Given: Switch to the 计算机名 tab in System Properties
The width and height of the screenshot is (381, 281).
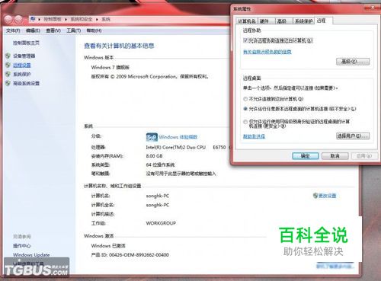Looking at the screenshot, I should click(x=247, y=21).
